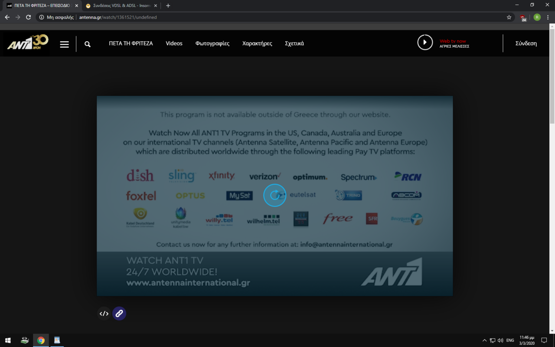This screenshot has height=347, width=555.
Task: Open the Windows notification center
Action: pos(545,340)
